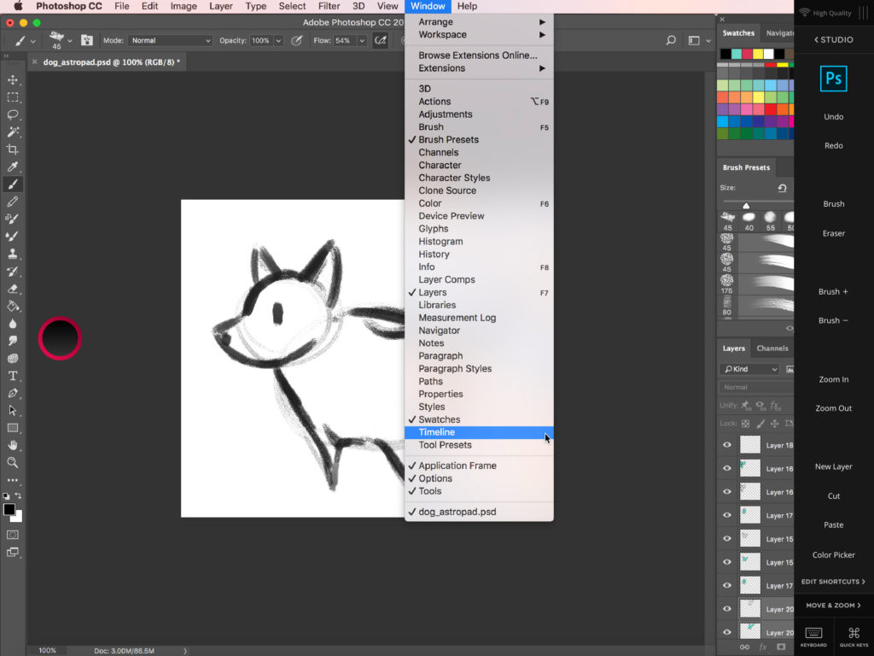This screenshot has width=874, height=656.
Task: Pick the foreground black color swatch
Action: [x=9, y=509]
